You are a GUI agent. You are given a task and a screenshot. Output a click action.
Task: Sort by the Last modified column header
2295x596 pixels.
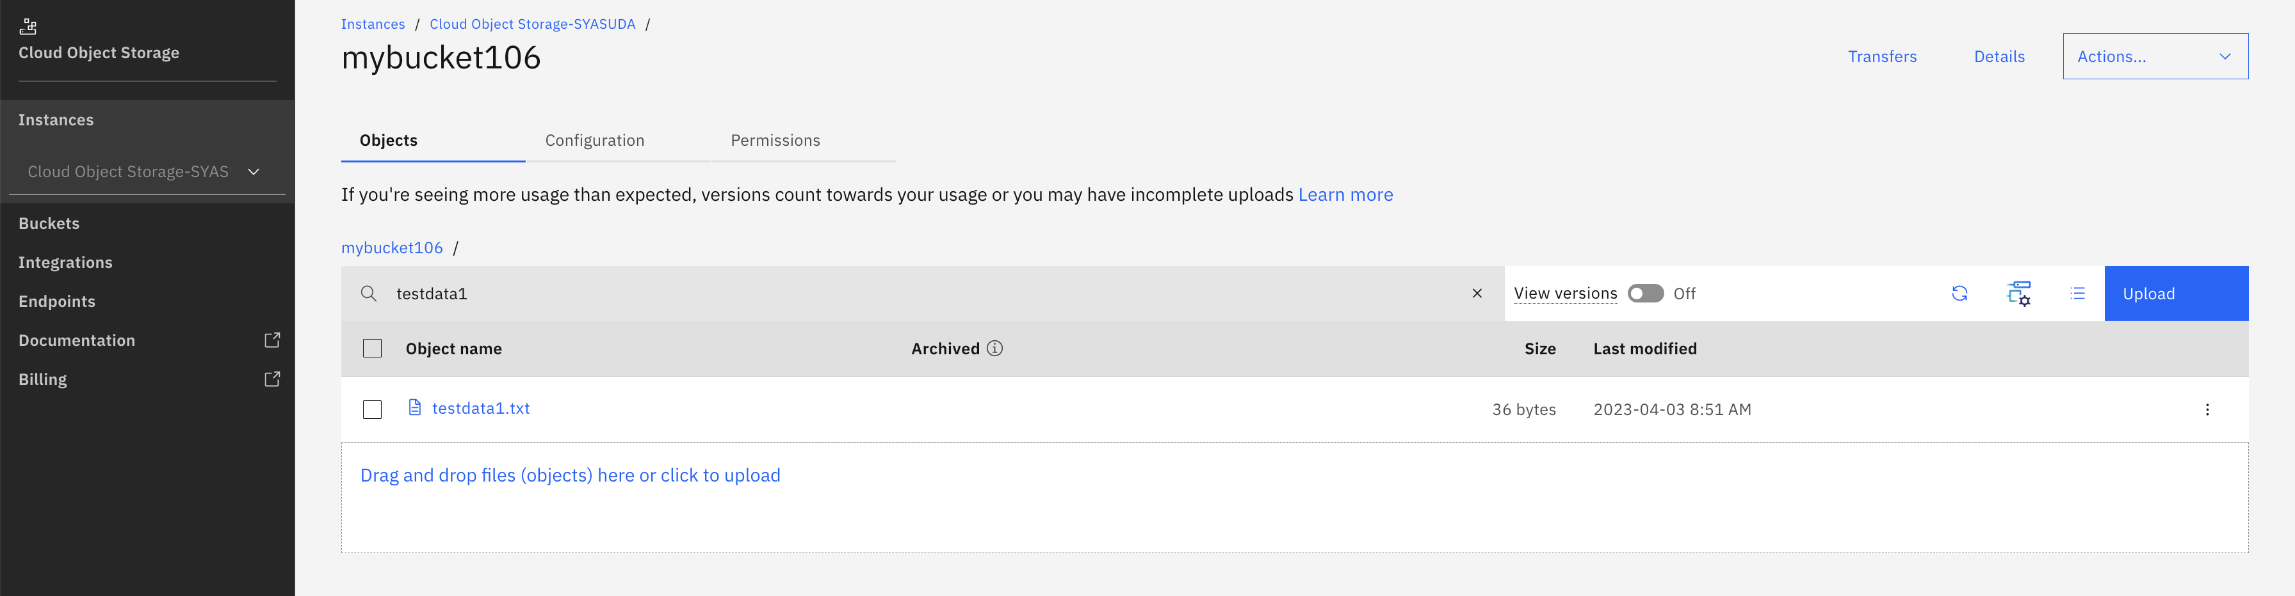[1644, 349]
